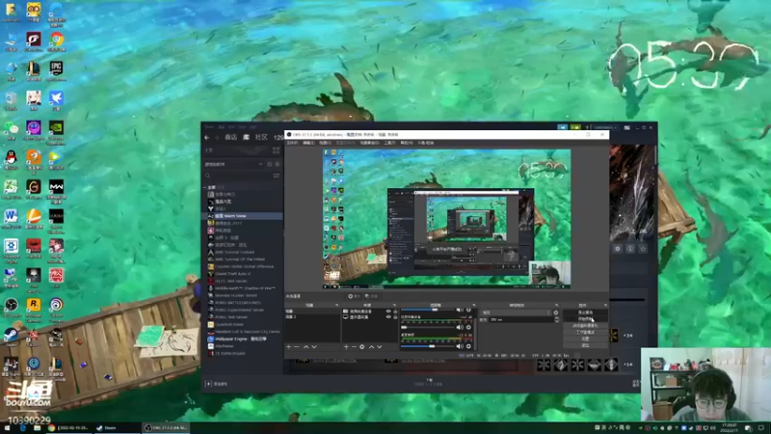Add a new scene with plus icon in OBS
This screenshot has width=771, height=434.
click(288, 347)
